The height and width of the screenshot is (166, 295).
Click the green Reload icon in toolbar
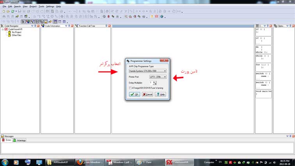[12, 11]
